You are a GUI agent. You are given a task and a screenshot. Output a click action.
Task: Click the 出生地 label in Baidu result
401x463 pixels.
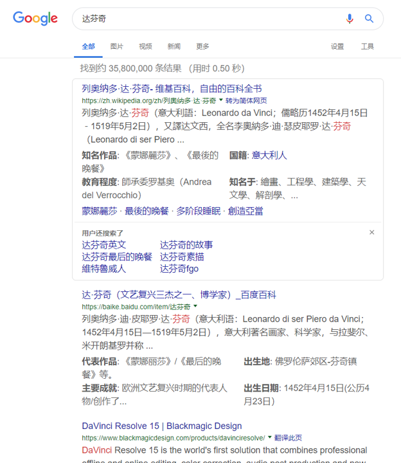coord(256,361)
